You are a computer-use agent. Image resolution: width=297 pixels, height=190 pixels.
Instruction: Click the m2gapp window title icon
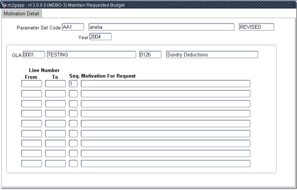pos(3,5)
